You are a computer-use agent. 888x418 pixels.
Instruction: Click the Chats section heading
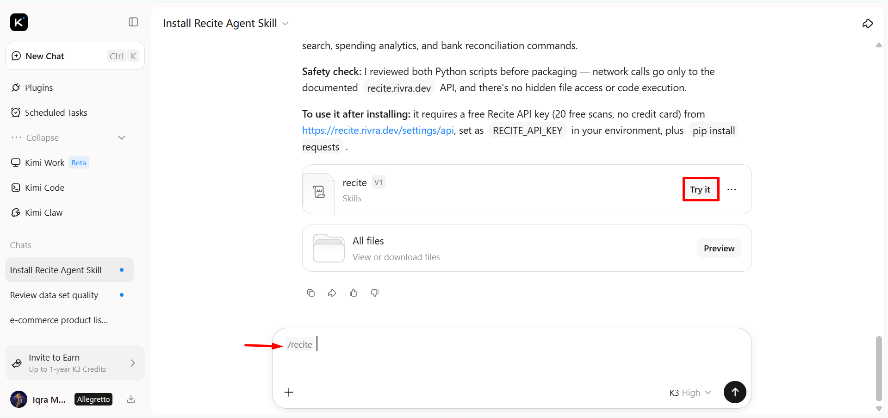tap(21, 245)
